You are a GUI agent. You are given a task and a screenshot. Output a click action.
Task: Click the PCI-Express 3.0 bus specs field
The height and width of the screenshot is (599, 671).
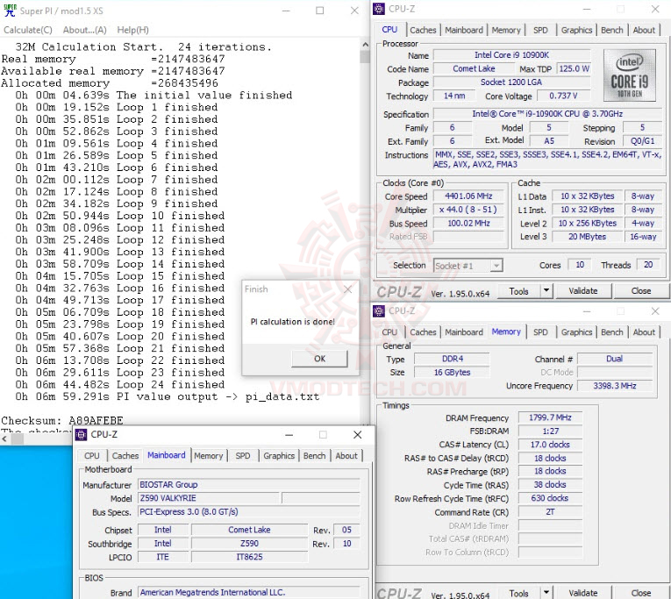(x=248, y=512)
